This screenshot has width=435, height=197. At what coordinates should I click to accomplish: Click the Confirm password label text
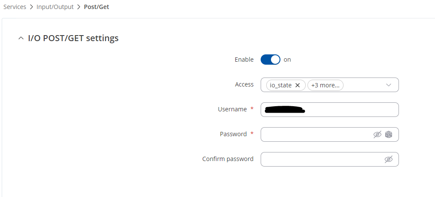228,159
